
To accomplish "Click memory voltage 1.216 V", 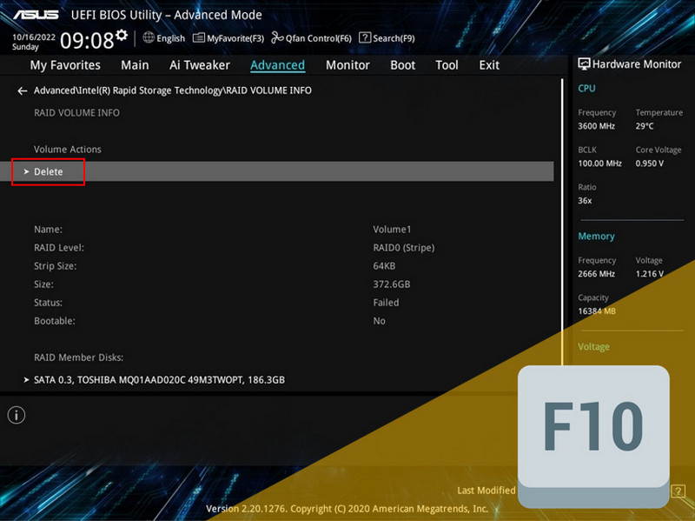I will coord(649,274).
